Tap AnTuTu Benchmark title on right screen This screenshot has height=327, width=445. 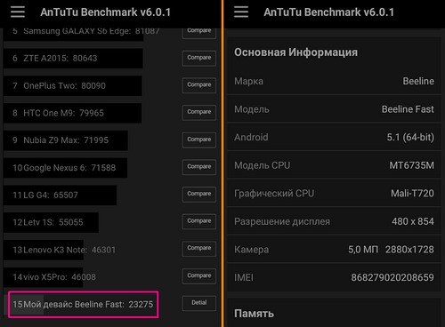pyautogui.click(x=328, y=12)
